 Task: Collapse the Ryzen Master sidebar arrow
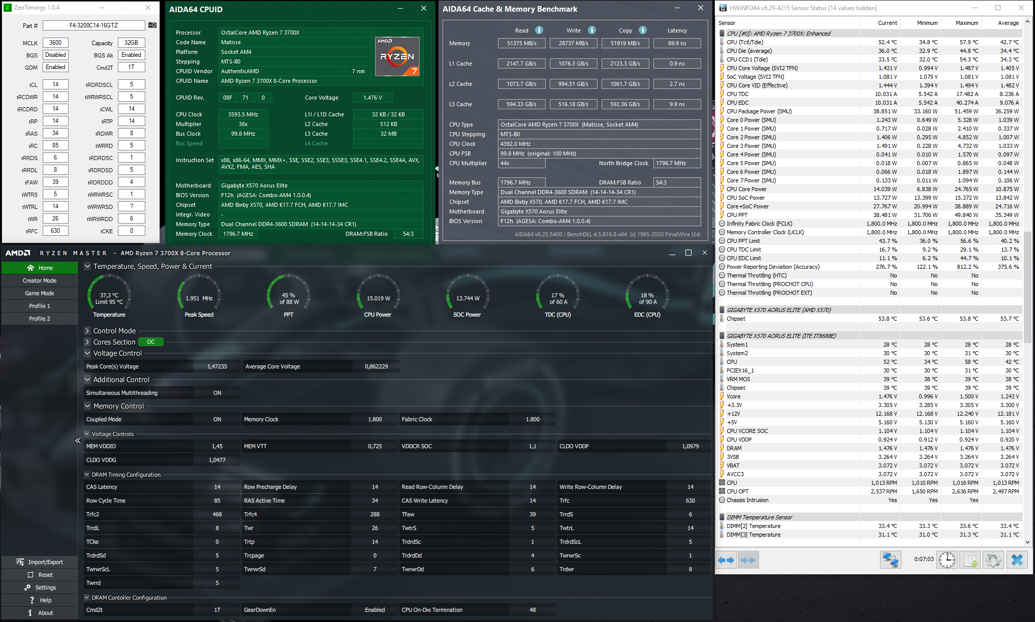point(78,441)
